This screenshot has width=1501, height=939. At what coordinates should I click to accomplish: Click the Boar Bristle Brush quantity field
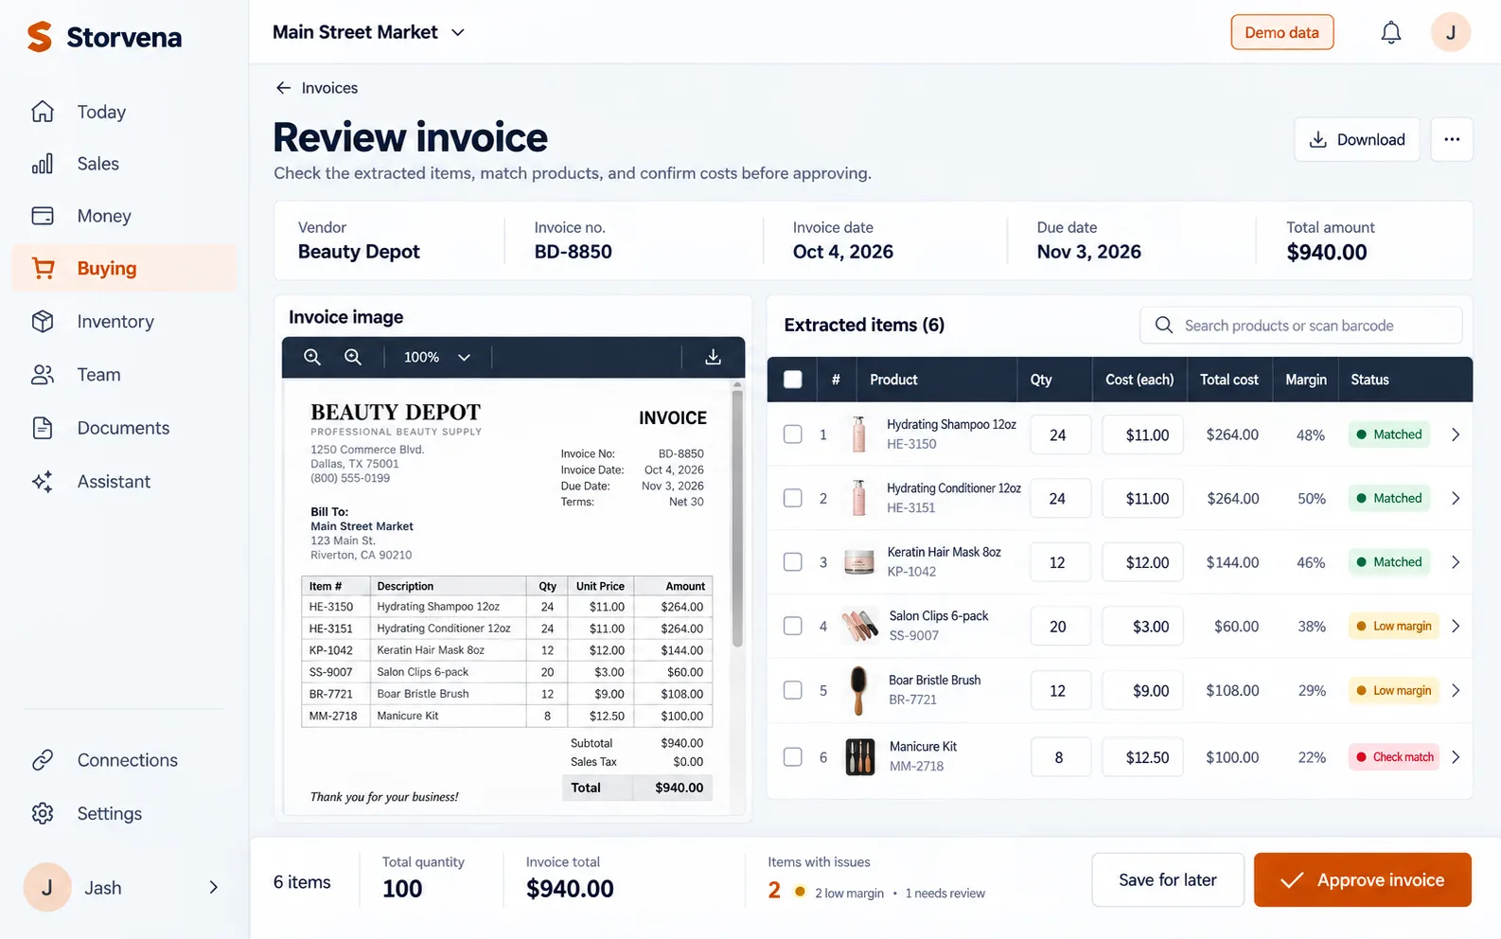point(1060,691)
